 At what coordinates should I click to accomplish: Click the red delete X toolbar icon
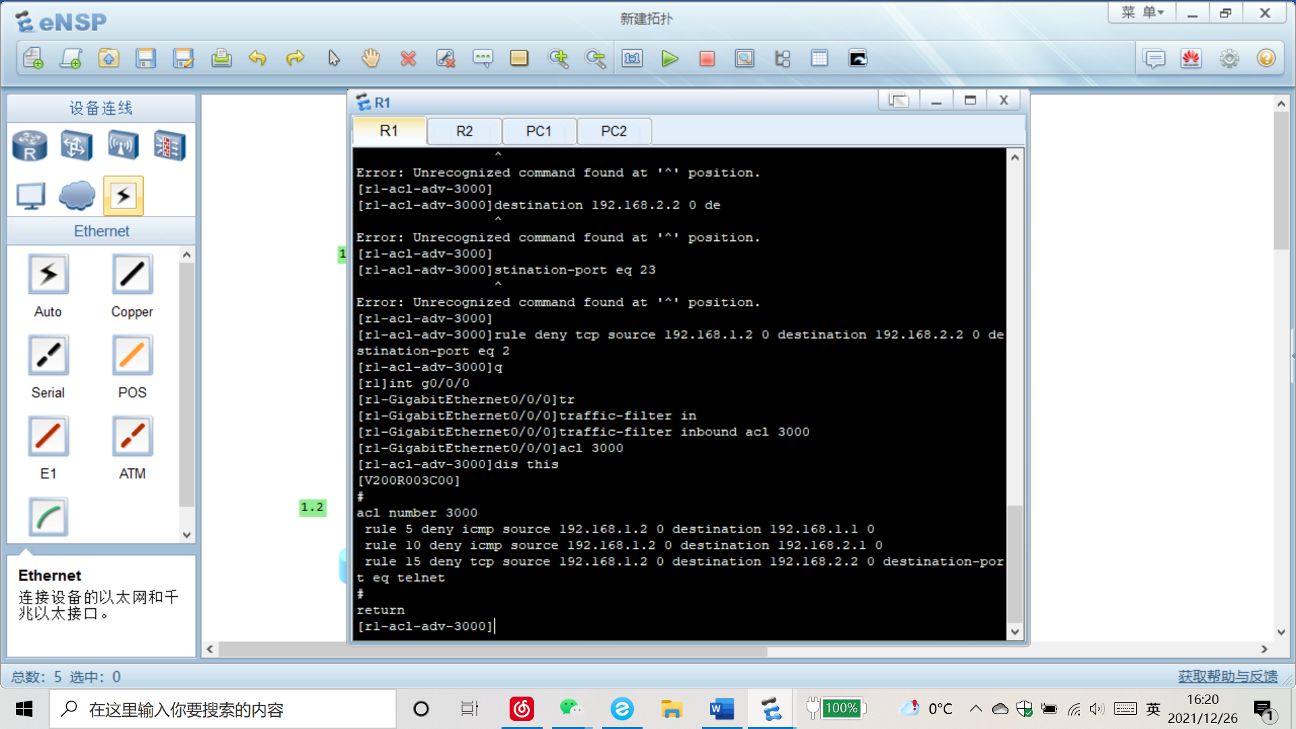coord(408,59)
